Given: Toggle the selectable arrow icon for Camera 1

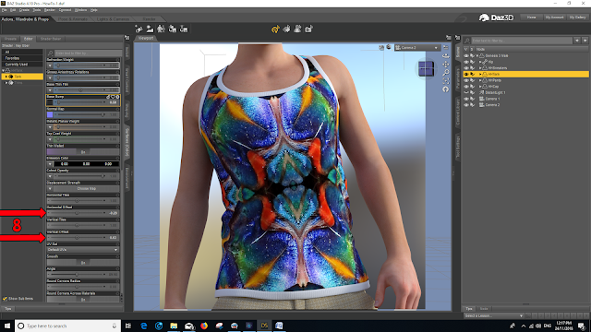Looking at the screenshot, I should coord(472,99).
